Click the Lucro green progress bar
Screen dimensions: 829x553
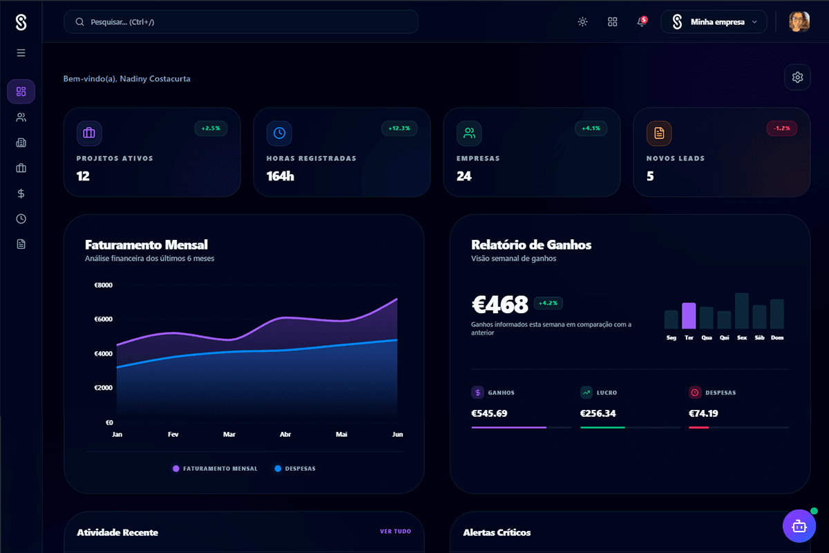(602, 428)
